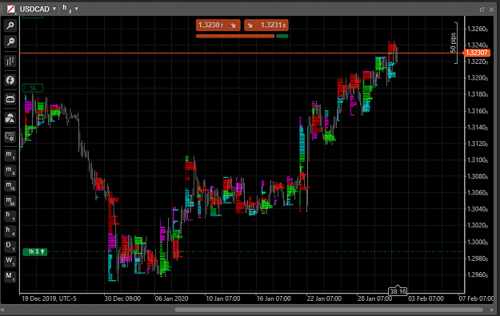Click the scrollbar right arrow
The height and width of the screenshot is (316, 500).
coord(492,310)
